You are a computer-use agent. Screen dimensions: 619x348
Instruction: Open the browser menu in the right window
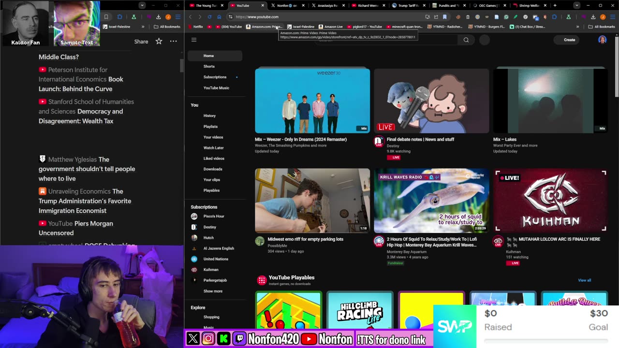coord(613,17)
